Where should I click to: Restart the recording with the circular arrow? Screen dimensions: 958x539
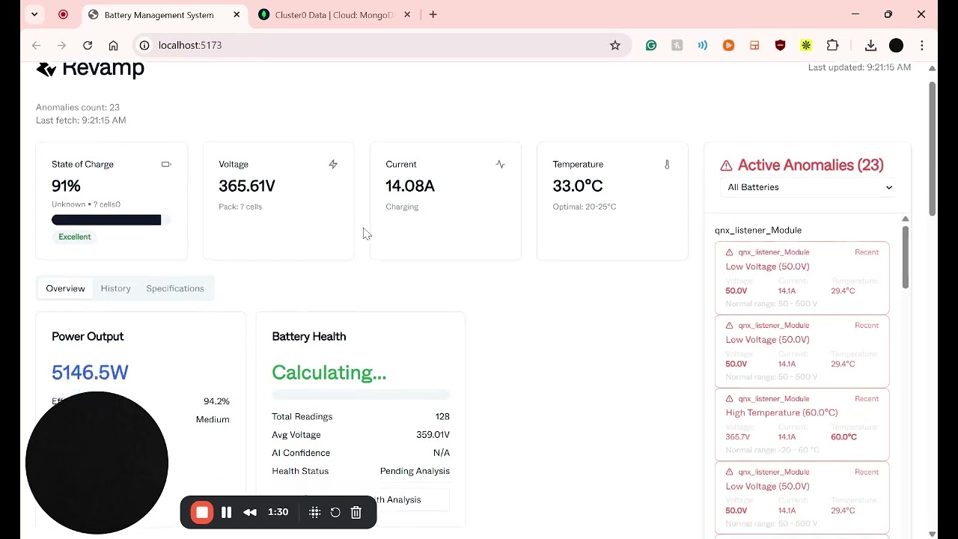point(335,513)
